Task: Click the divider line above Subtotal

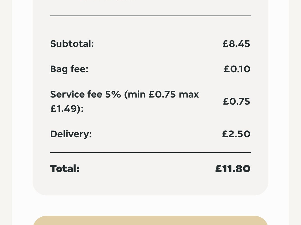Action: [151, 16]
